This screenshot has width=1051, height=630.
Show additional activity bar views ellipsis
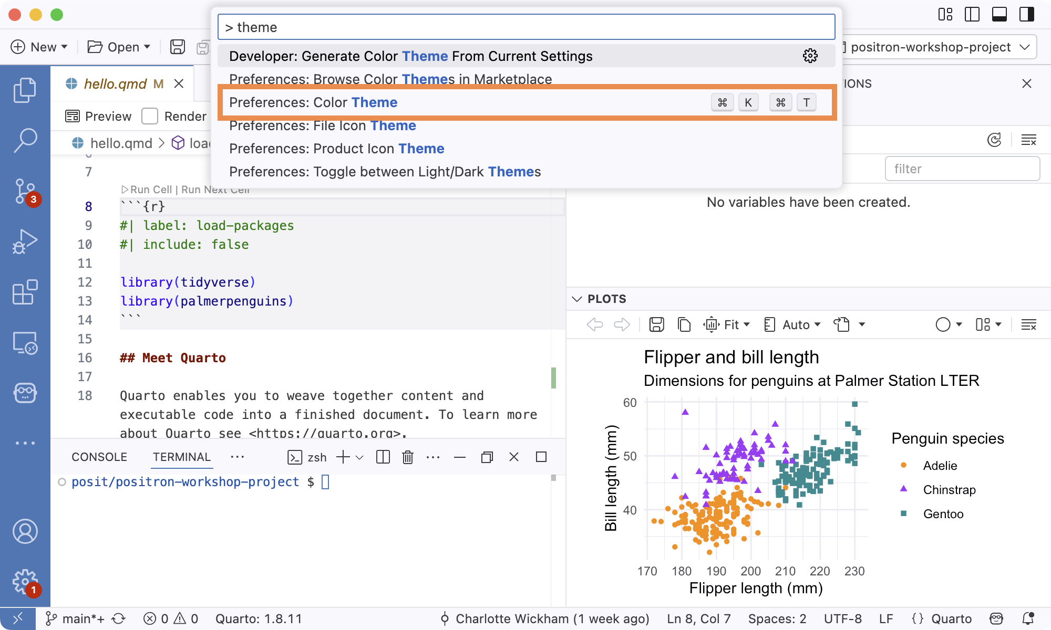point(25,443)
